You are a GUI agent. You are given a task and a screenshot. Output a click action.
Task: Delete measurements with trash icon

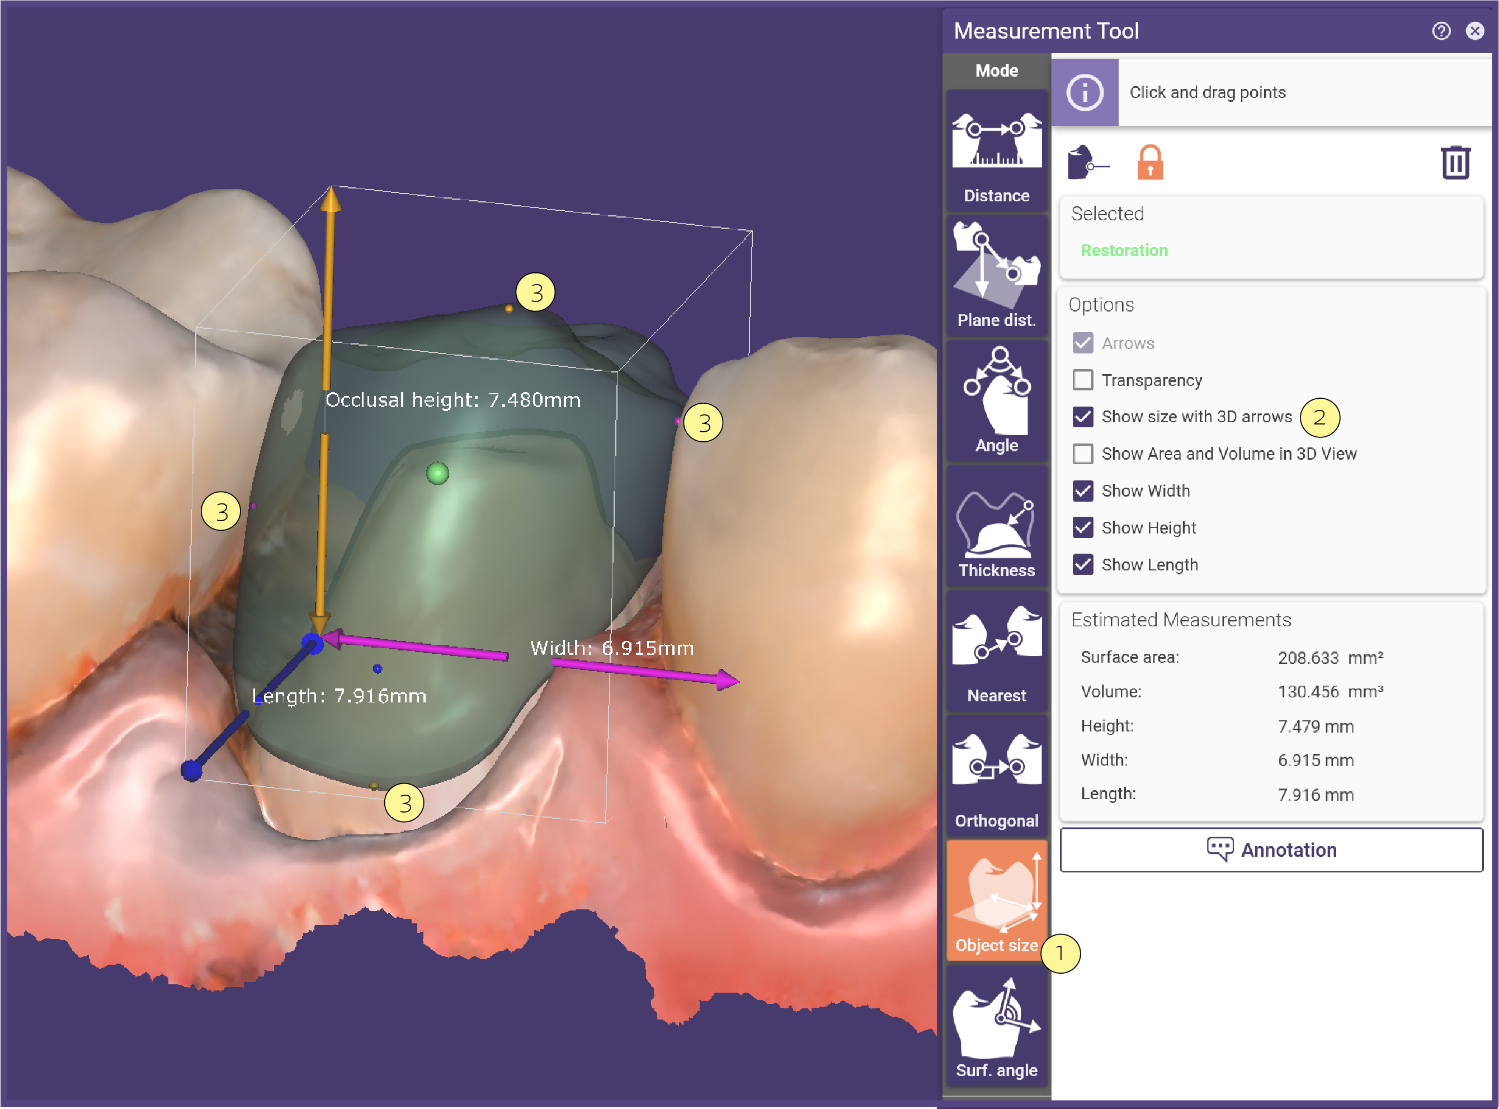(1455, 162)
